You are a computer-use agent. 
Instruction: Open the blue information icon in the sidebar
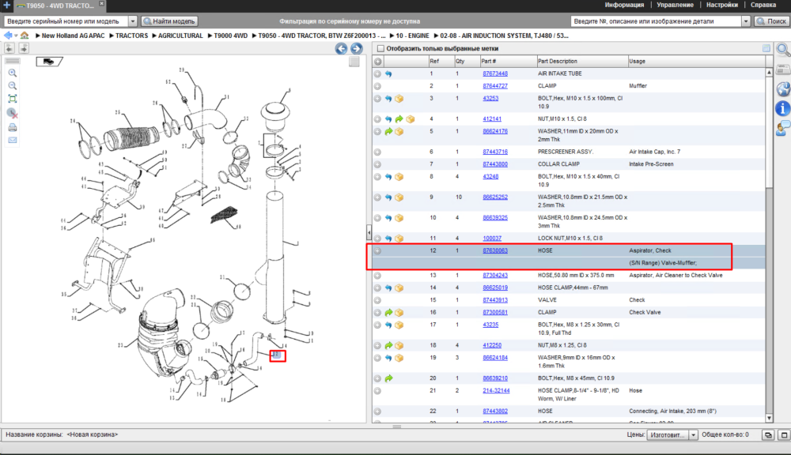(x=783, y=108)
